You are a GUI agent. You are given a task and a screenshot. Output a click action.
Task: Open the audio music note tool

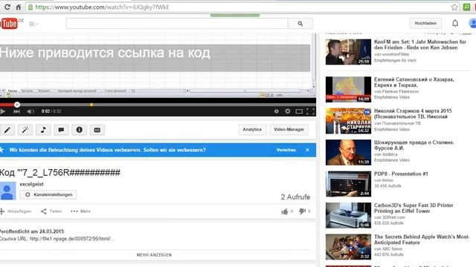pos(43,130)
